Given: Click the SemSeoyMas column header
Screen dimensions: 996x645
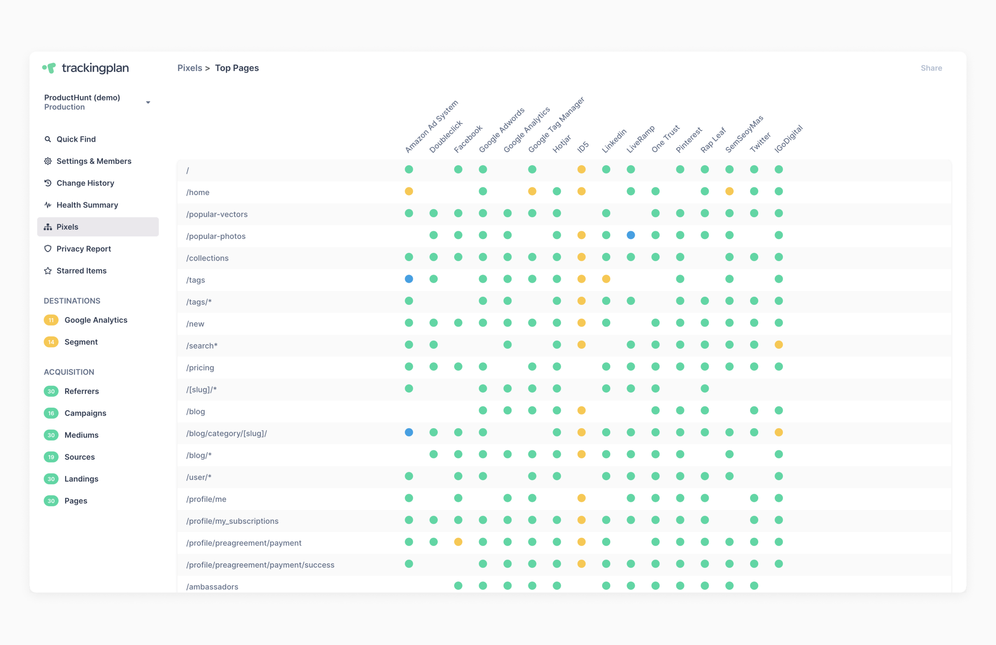Looking at the screenshot, I should [x=744, y=134].
